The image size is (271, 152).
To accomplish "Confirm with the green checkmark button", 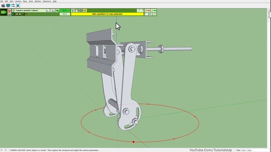I will point(153,11).
